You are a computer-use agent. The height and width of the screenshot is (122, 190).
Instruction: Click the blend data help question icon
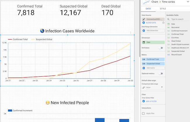tap(163, 23)
